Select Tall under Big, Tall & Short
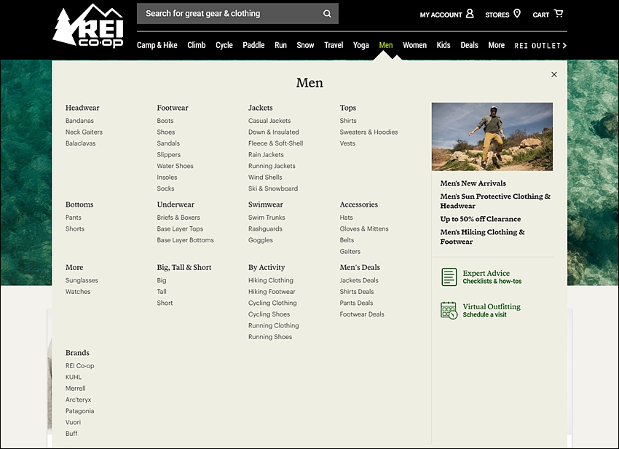The height and width of the screenshot is (449, 619). (x=162, y=292)
